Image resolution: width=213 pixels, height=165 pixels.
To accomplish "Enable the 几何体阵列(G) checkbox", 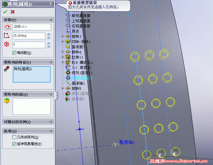I will [x=14, y=137].
